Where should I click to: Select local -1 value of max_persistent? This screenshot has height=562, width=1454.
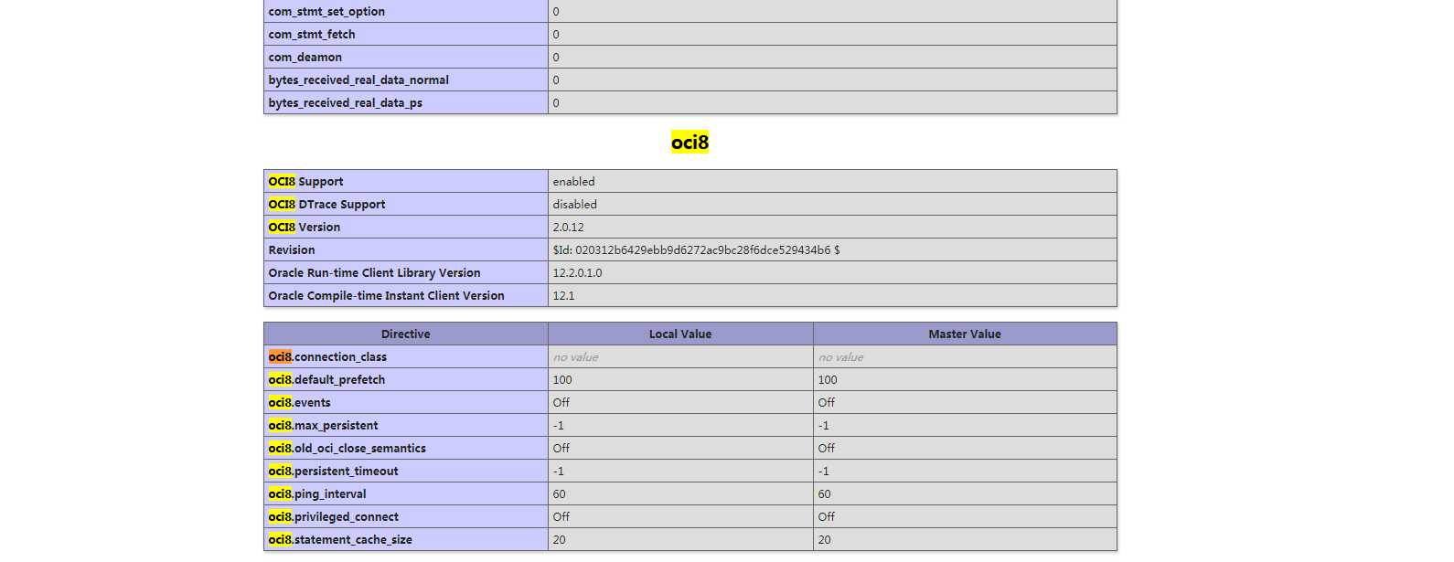point(558,425)
